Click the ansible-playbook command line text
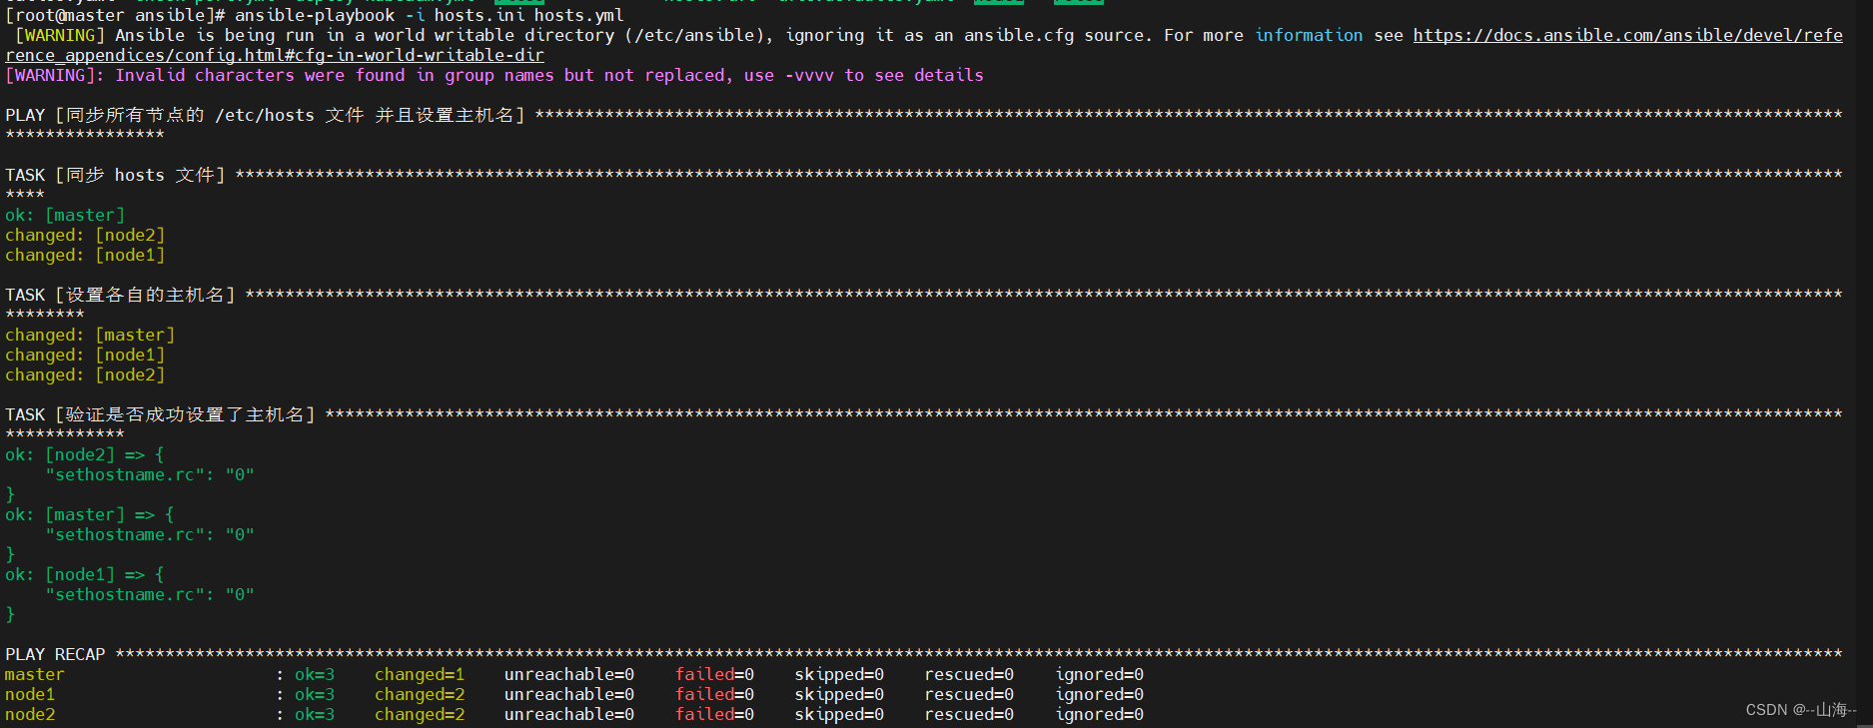1873x728 pixels. point(430,16)
